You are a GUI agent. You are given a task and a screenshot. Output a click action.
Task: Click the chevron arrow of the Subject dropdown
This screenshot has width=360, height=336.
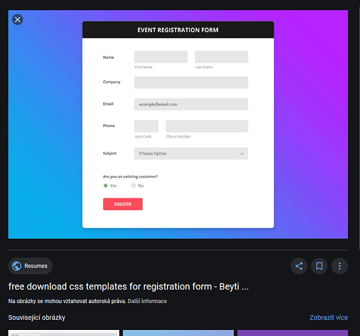click(242, 154)
